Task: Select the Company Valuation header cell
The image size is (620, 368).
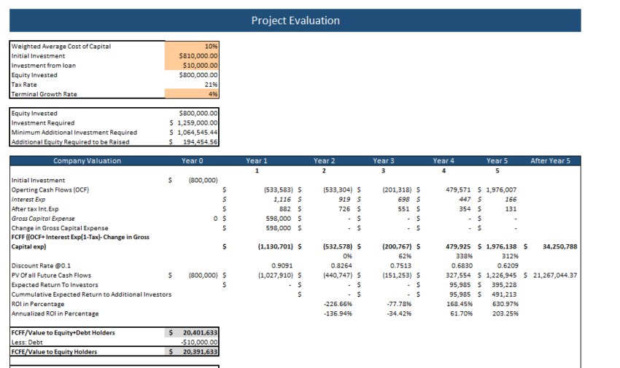Action: [x=87, y=161]
